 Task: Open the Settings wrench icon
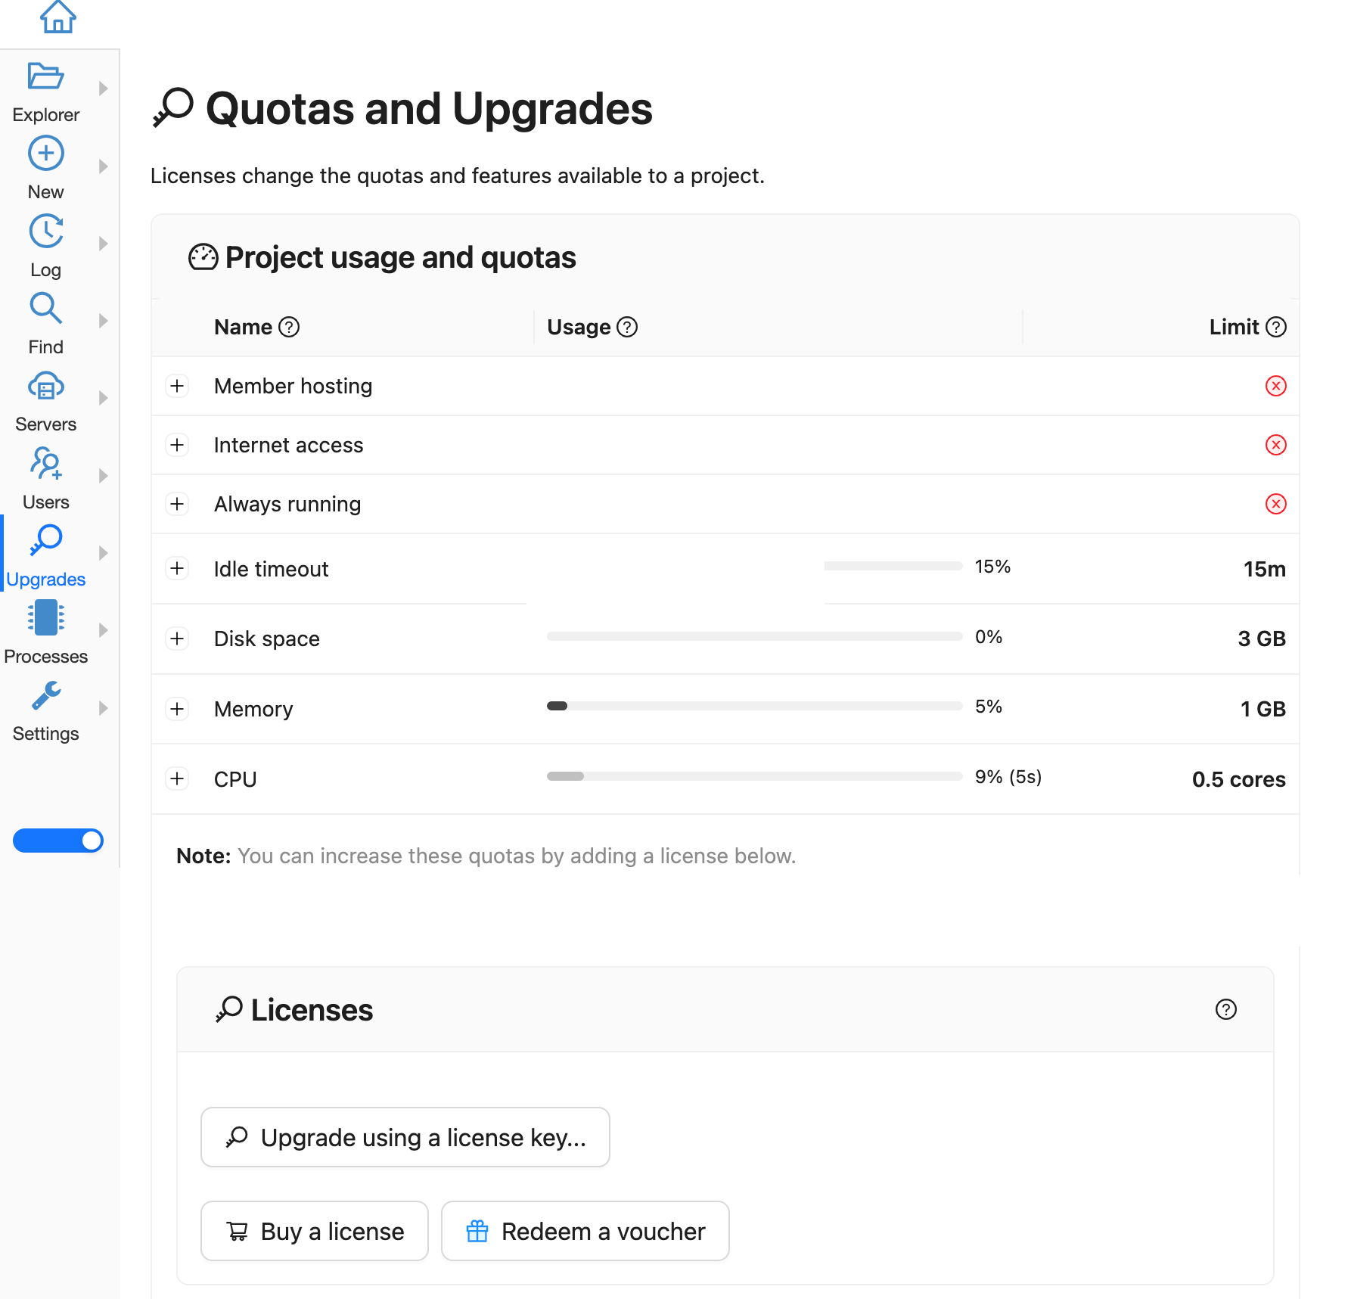(45, 696)
